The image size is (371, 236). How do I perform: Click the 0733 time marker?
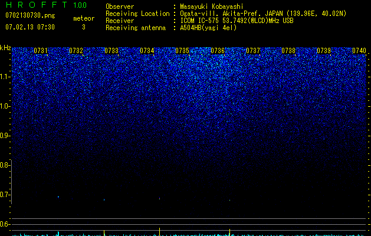pos(111,51)
